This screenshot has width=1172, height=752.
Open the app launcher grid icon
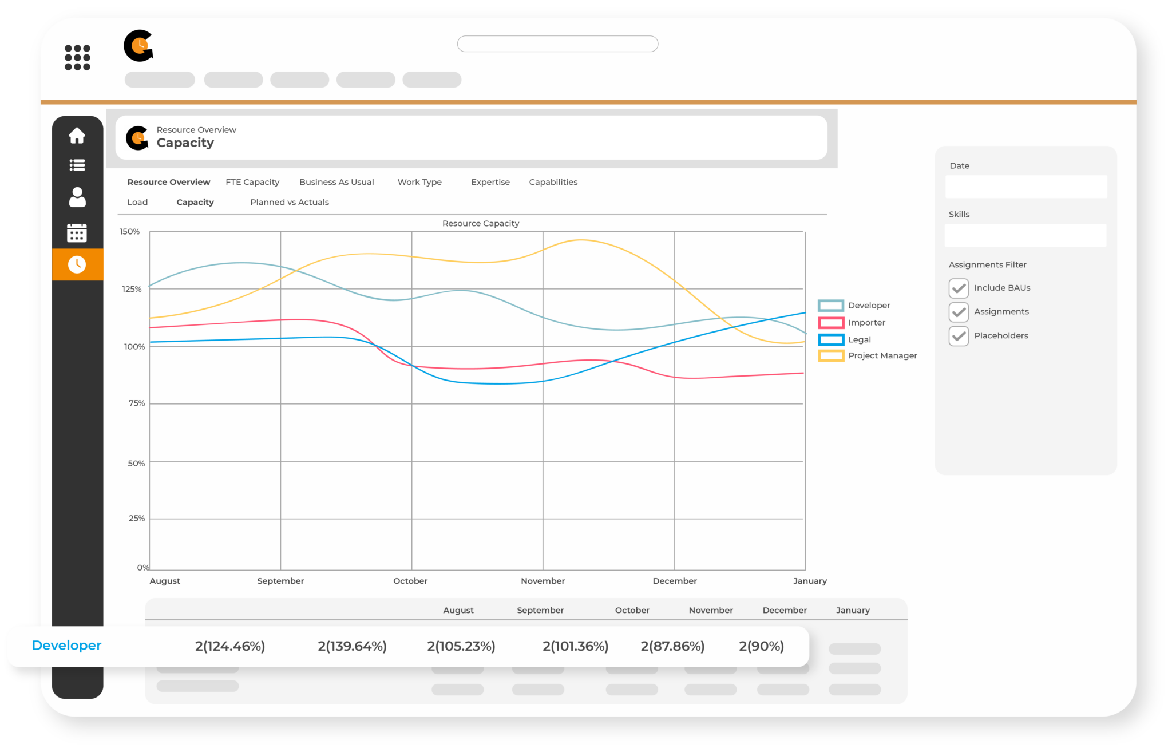point(78,56)
